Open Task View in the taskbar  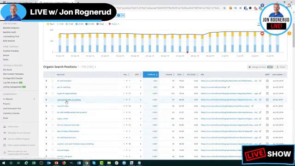[x=18, y=163]
